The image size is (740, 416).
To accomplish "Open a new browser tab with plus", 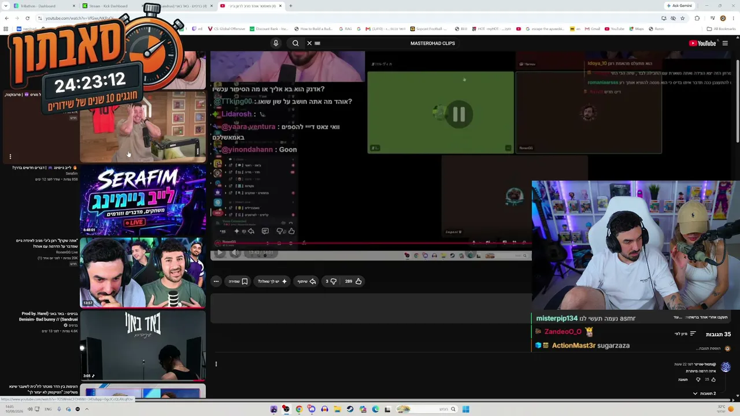I will coord(291,6).
